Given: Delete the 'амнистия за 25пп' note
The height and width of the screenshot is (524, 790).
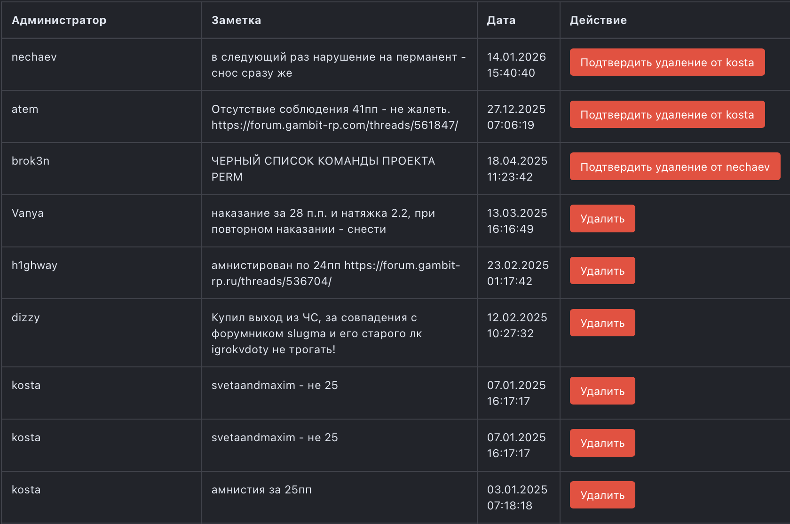Looking at the screenshot, I should [x=602, y=495].
